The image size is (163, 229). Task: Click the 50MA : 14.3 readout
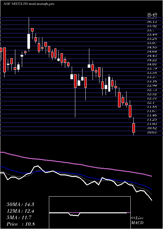point(20,204)
